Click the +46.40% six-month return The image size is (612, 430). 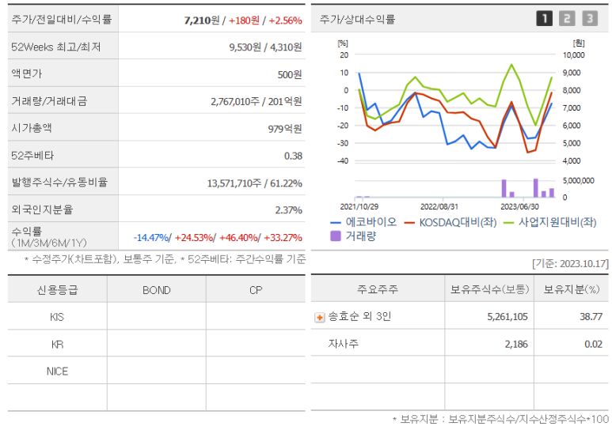(x=238, y=237)
